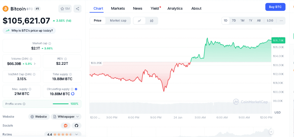
Task: Click the Vol/Mkt Cap info icon
Action: coord(34,74)
